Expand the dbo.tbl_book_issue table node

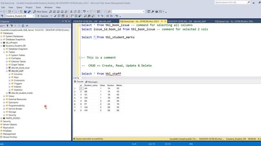point(7,68)
